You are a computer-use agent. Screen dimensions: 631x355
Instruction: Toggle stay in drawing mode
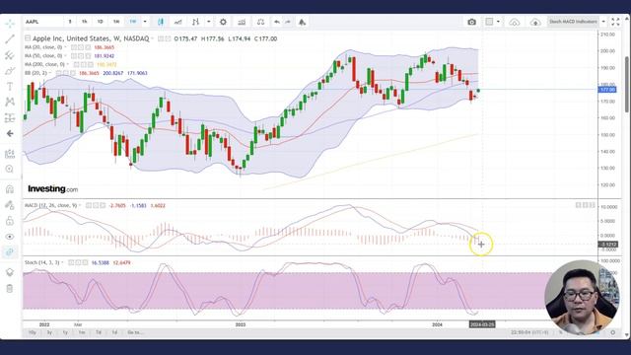coord(10,205)
